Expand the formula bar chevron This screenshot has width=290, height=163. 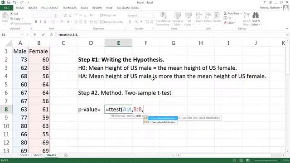coord(287,34)
